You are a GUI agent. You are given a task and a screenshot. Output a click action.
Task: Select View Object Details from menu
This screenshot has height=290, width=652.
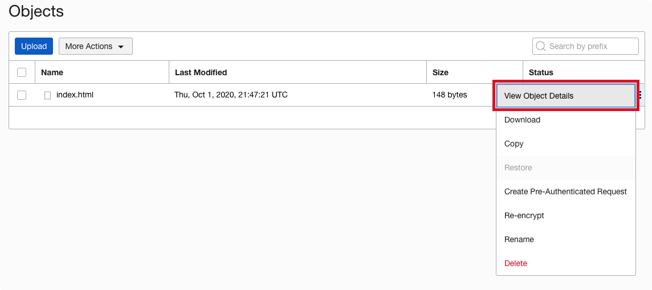tap(539, 96)
